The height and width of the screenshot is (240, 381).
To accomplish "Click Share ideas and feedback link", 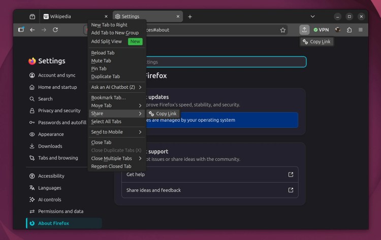I will 210,190.
